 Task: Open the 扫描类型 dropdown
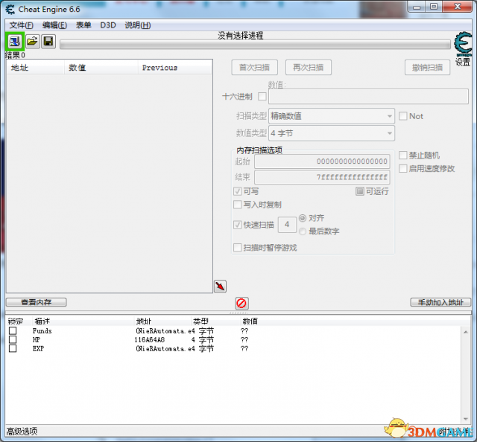(x=332, y=116)
